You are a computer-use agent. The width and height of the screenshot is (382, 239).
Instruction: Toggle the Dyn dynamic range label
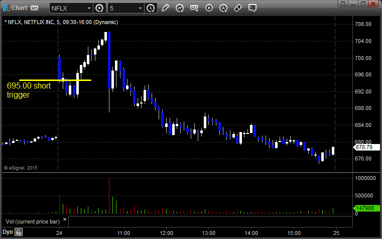pyautogui.click(x=8, y=232)
